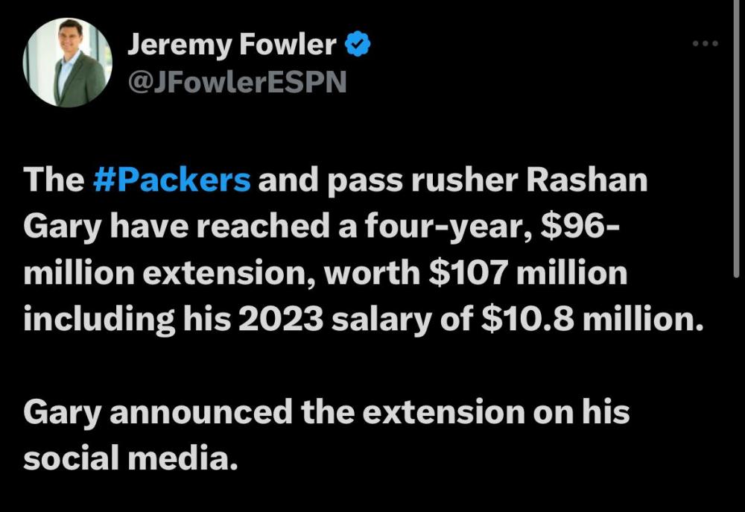This screenshot has height=512, width=745.
Task: Open Jeremy Fowler's profile picture
Action: [x=68, y=62]
